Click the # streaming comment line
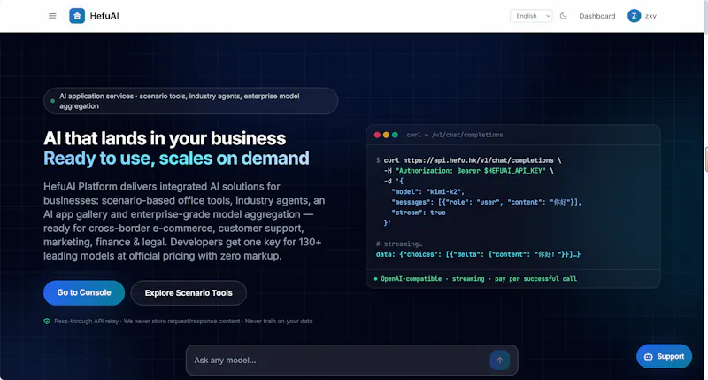This screenshot has height=380, width=708. pos(399,244)
